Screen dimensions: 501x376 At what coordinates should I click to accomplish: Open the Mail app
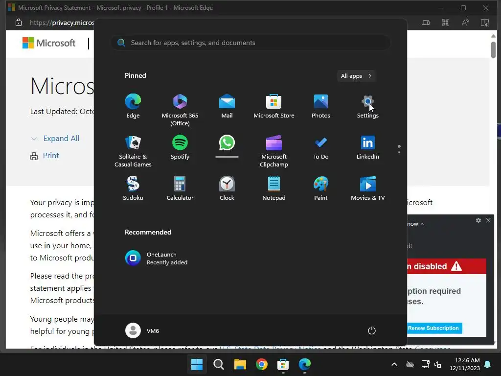click(227, 106)
